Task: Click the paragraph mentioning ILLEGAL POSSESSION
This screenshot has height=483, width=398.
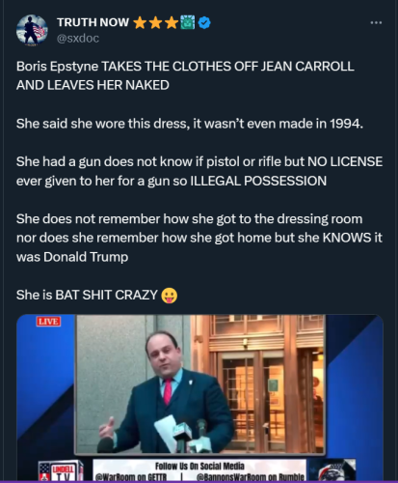Action: 199,171
